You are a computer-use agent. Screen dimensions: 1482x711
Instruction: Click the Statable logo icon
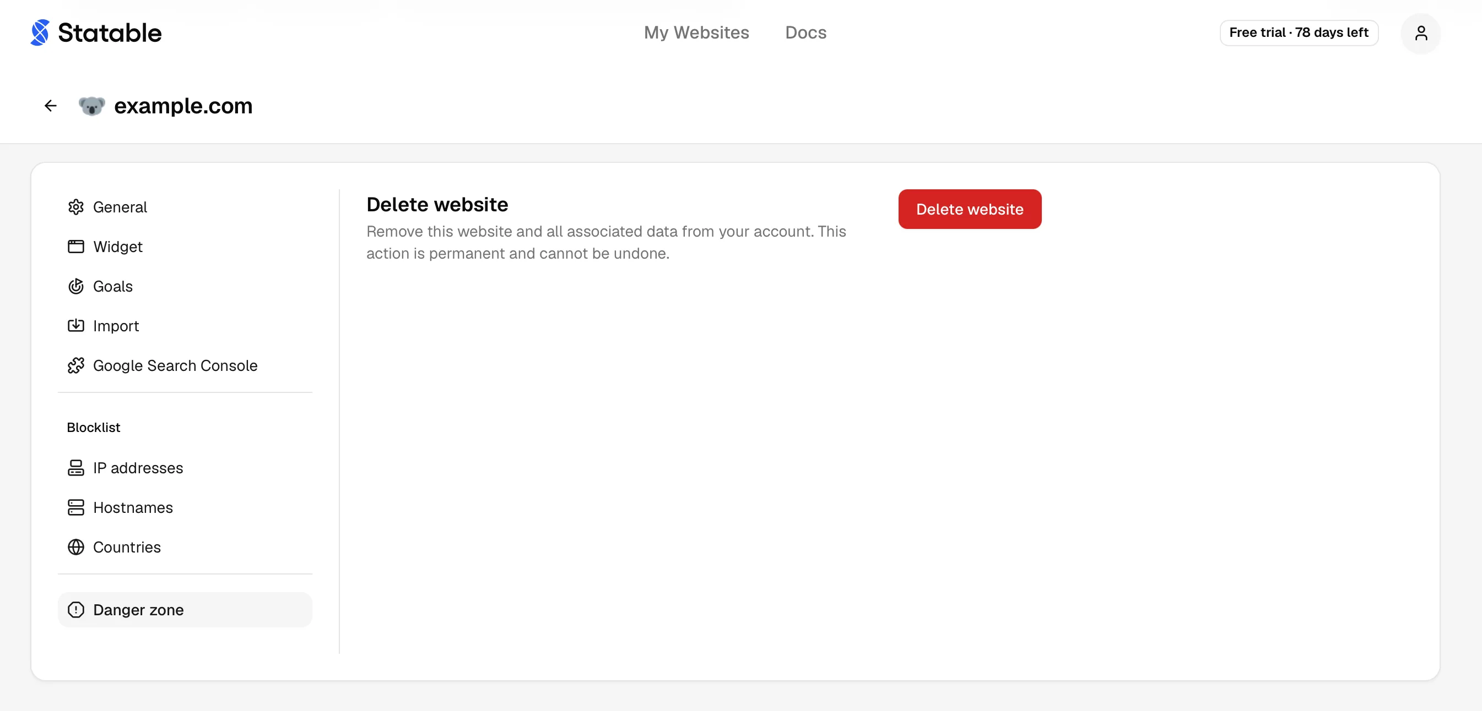pos(40,33)
